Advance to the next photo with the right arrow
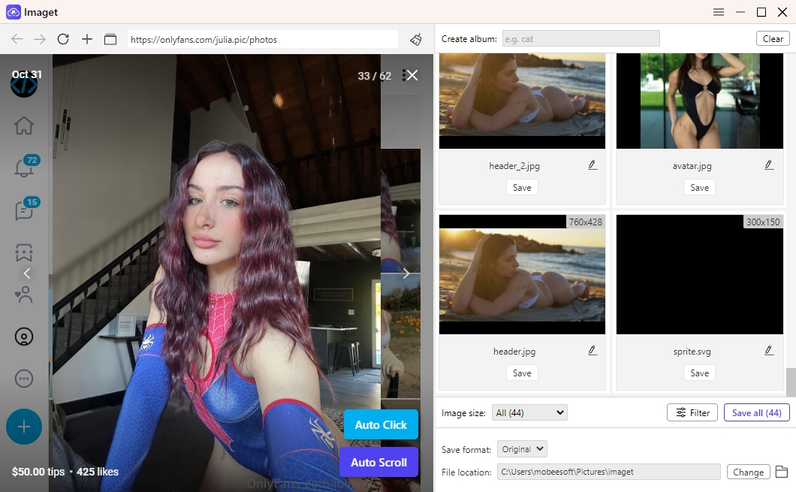The image size is (796, 492). [406, 273]
